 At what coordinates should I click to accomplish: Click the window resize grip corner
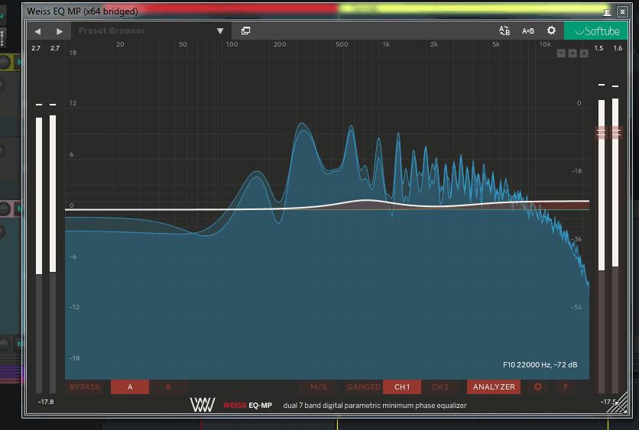[618, 404]
